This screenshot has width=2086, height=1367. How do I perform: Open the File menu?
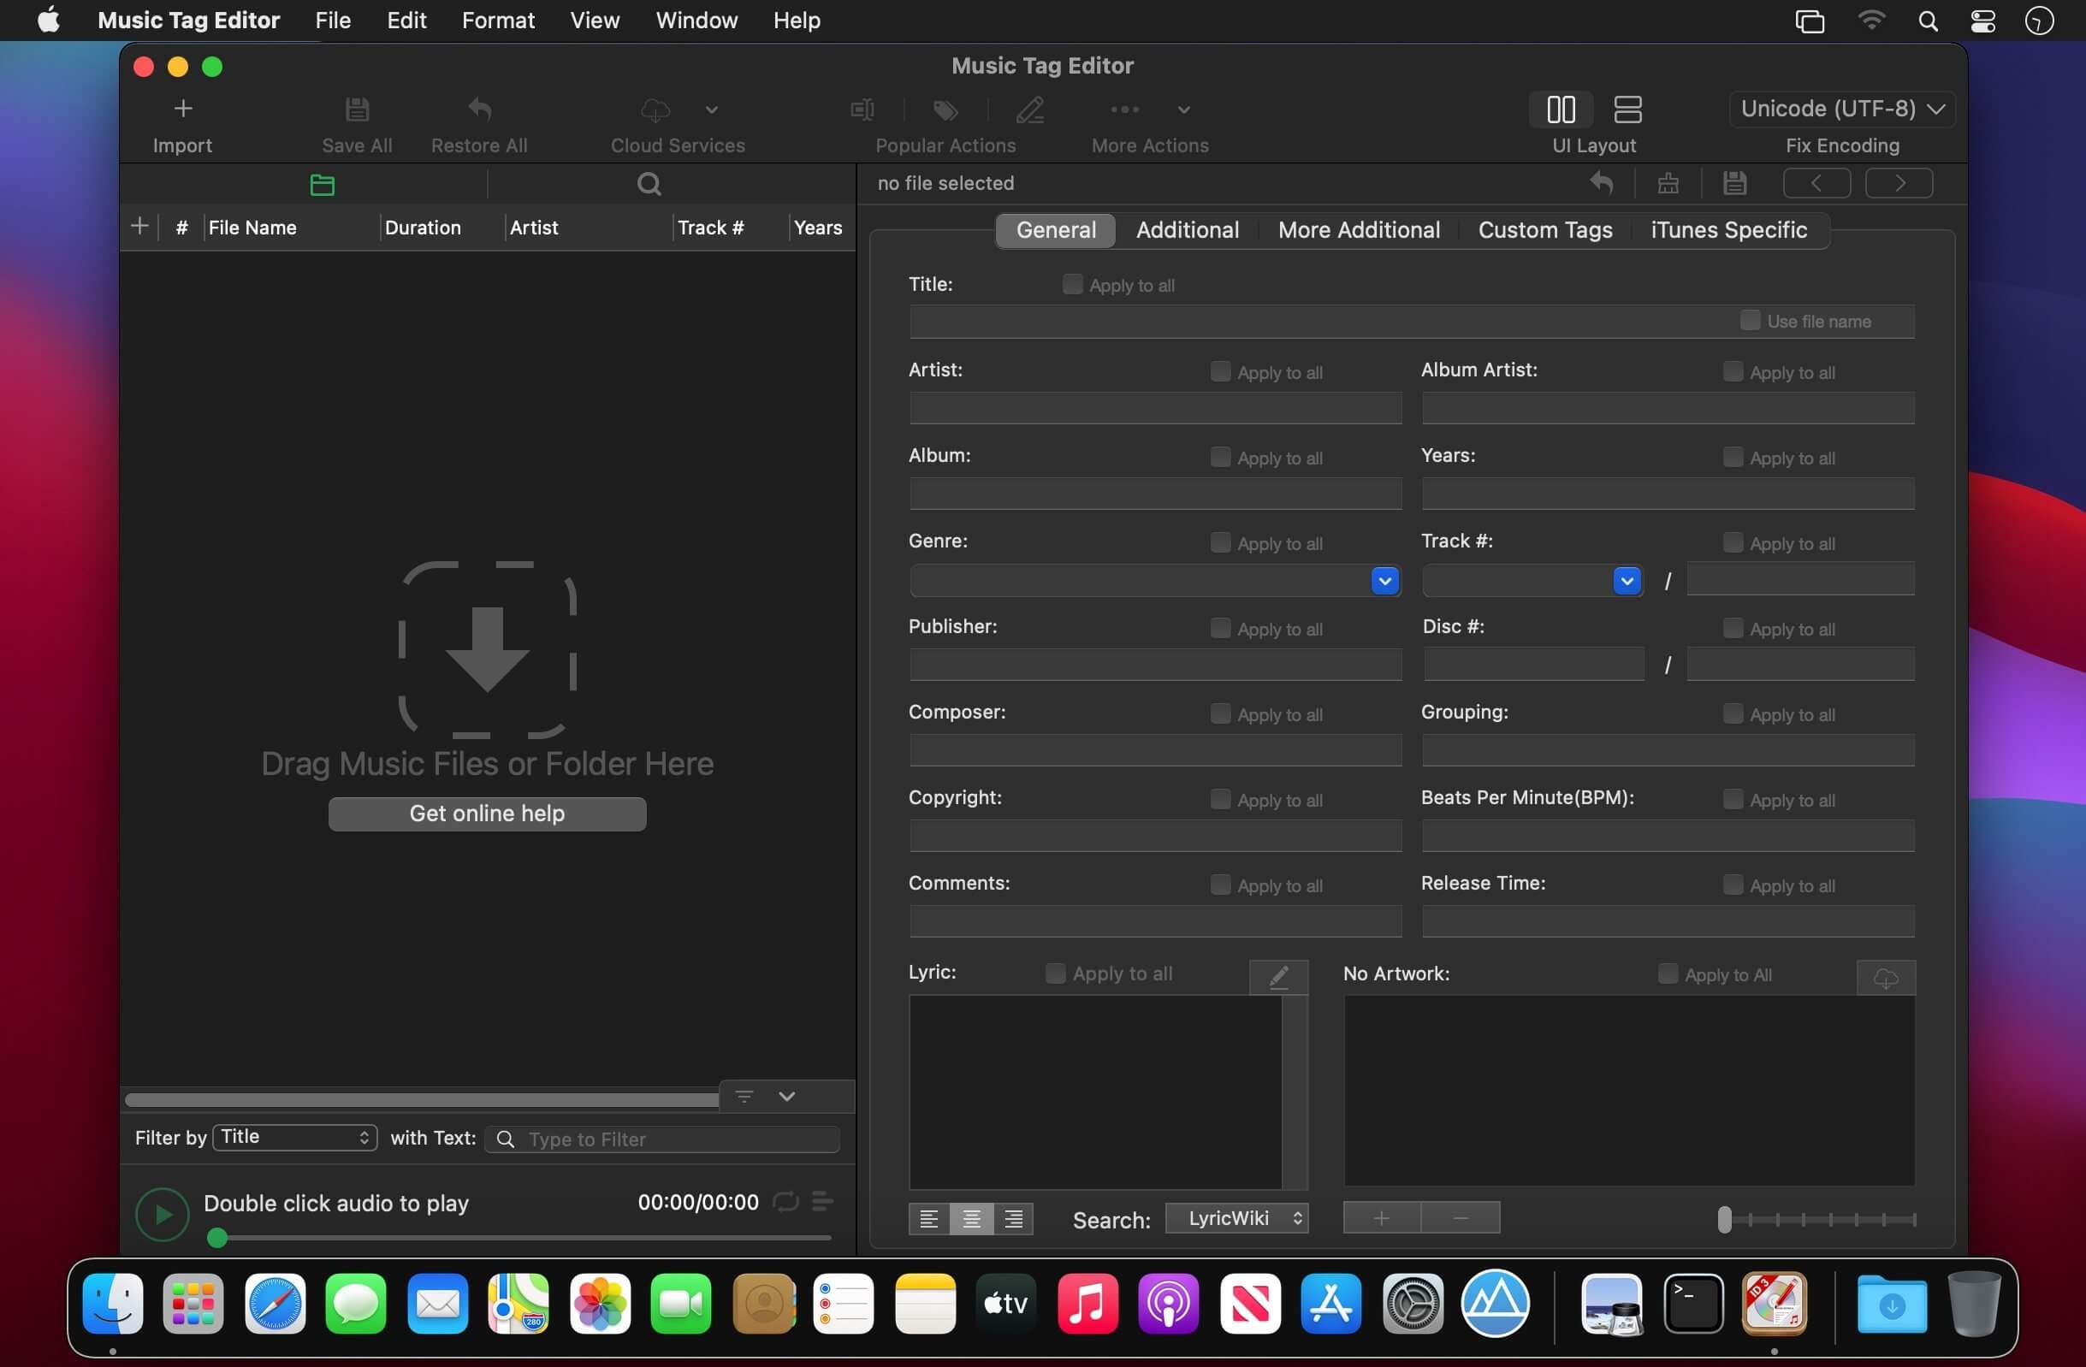[333, 21]
